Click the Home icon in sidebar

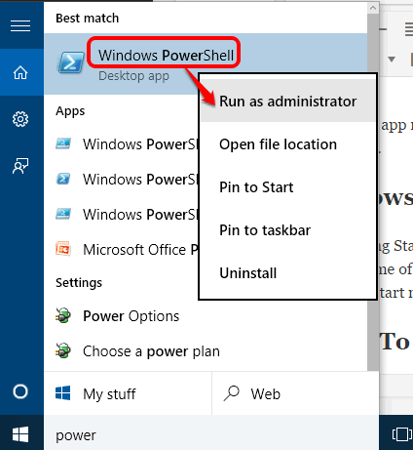click(20, 72)
